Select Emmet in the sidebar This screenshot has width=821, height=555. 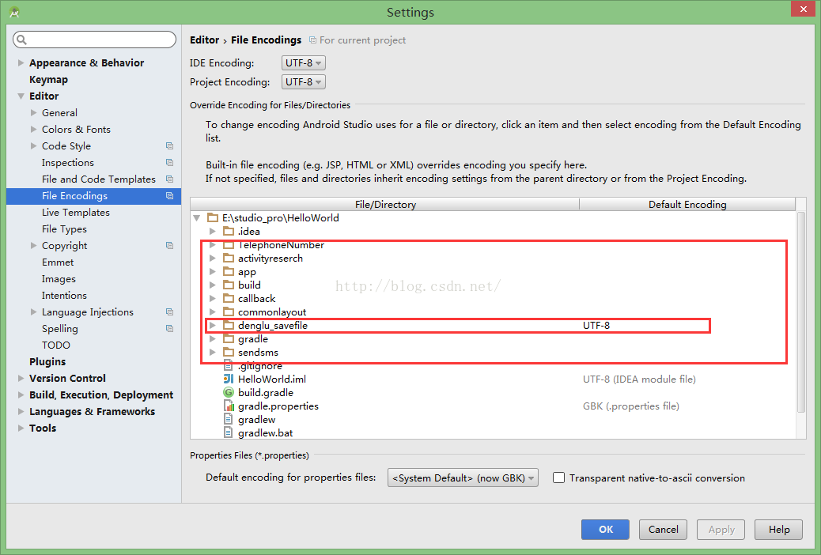[58, 262]
